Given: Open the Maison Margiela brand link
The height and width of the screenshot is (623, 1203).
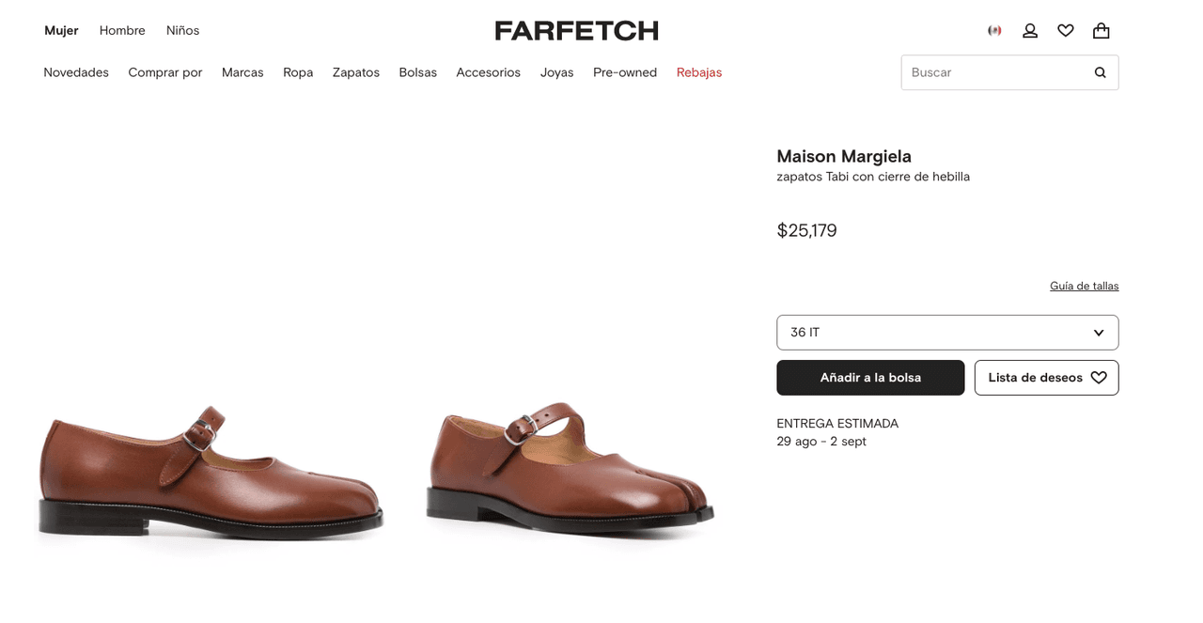Looking at the screenshot, I should [x=844, y=156].
